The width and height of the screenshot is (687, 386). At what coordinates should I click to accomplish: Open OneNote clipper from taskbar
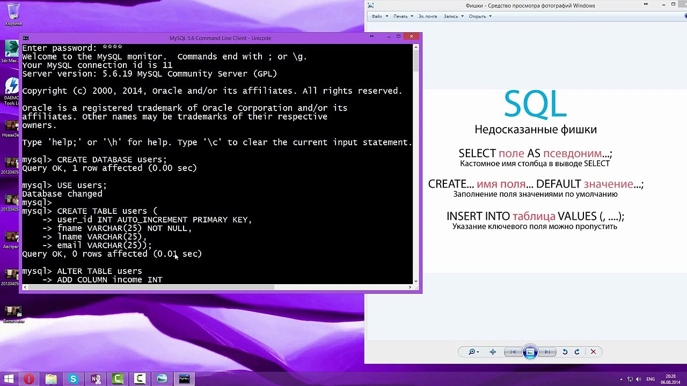(x=96, y=379)
